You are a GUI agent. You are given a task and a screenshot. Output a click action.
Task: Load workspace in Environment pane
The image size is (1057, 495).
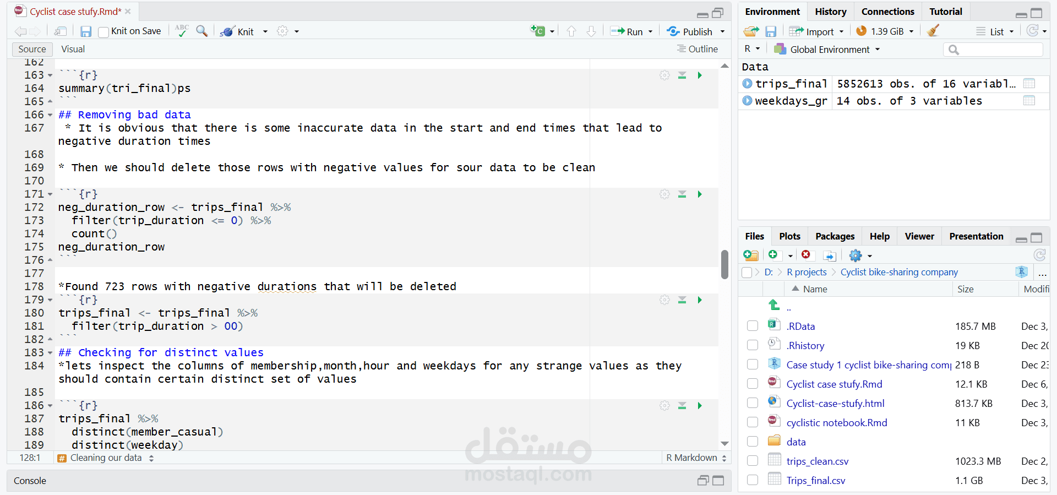click(751, 31)
